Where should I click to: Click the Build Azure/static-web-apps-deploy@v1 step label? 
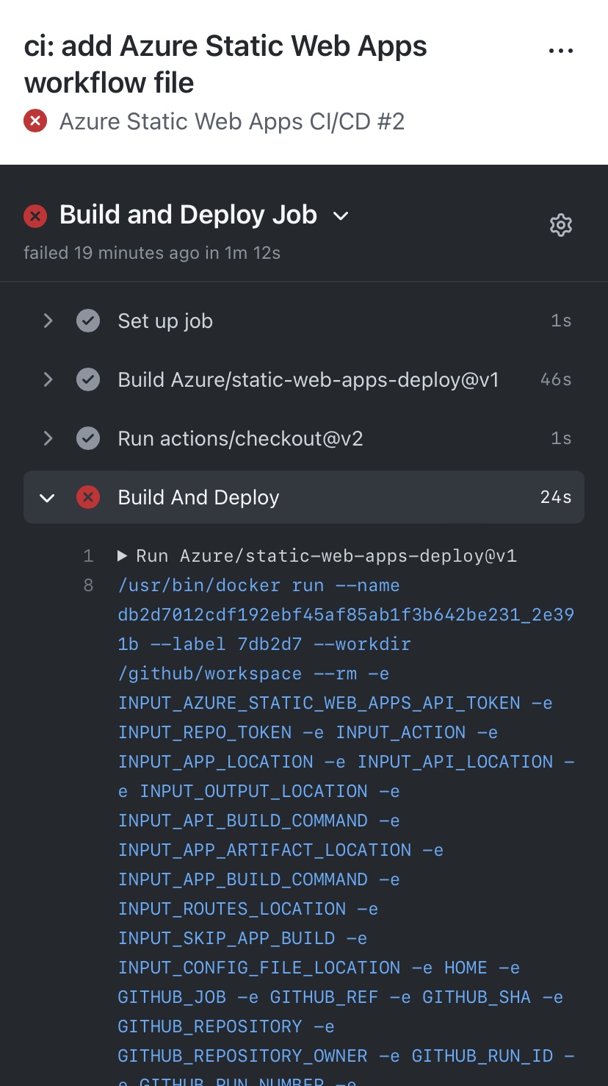308,380
